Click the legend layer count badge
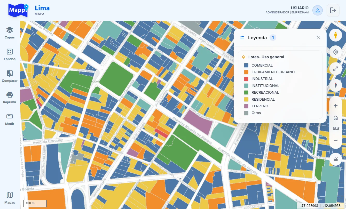This screenshot has height=209, width=346. tap(273, 38)
